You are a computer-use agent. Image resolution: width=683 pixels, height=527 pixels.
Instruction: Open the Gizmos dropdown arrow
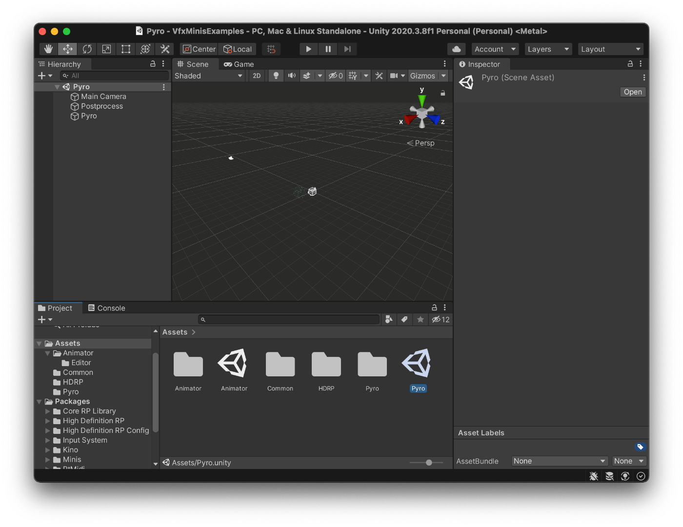(443, 76)
